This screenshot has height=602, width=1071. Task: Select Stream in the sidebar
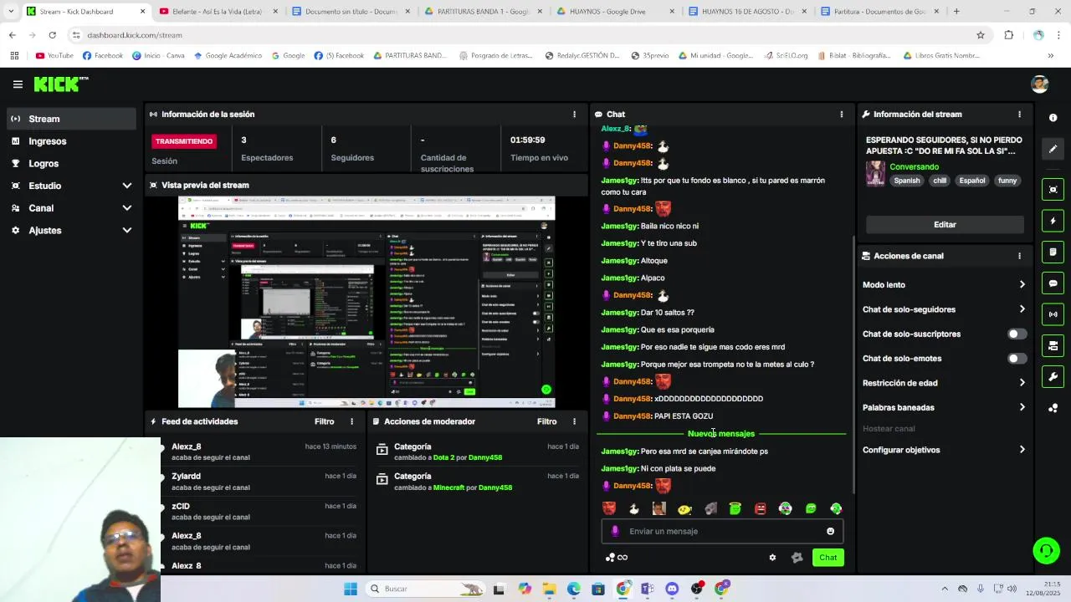71,119
